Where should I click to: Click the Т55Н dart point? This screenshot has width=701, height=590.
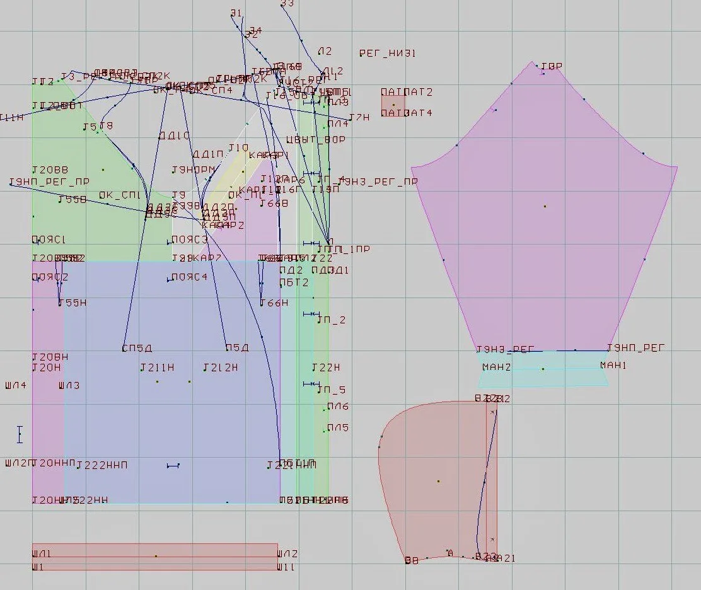point(72,303)
